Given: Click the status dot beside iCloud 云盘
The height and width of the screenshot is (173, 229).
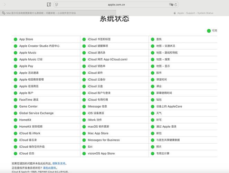Looking at the screenshot, I should click(x=84, y=86).
